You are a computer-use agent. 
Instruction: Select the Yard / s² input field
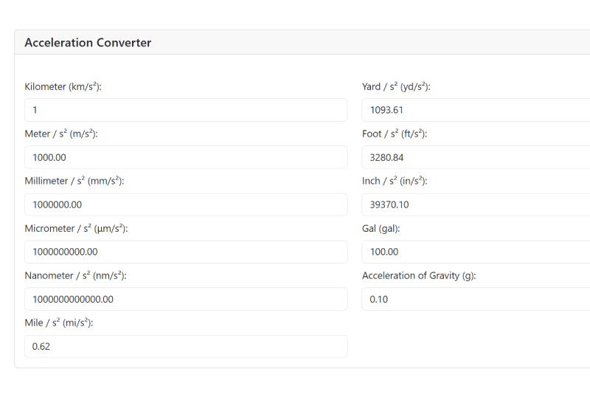pyautogui.click(x=476, y=110)
